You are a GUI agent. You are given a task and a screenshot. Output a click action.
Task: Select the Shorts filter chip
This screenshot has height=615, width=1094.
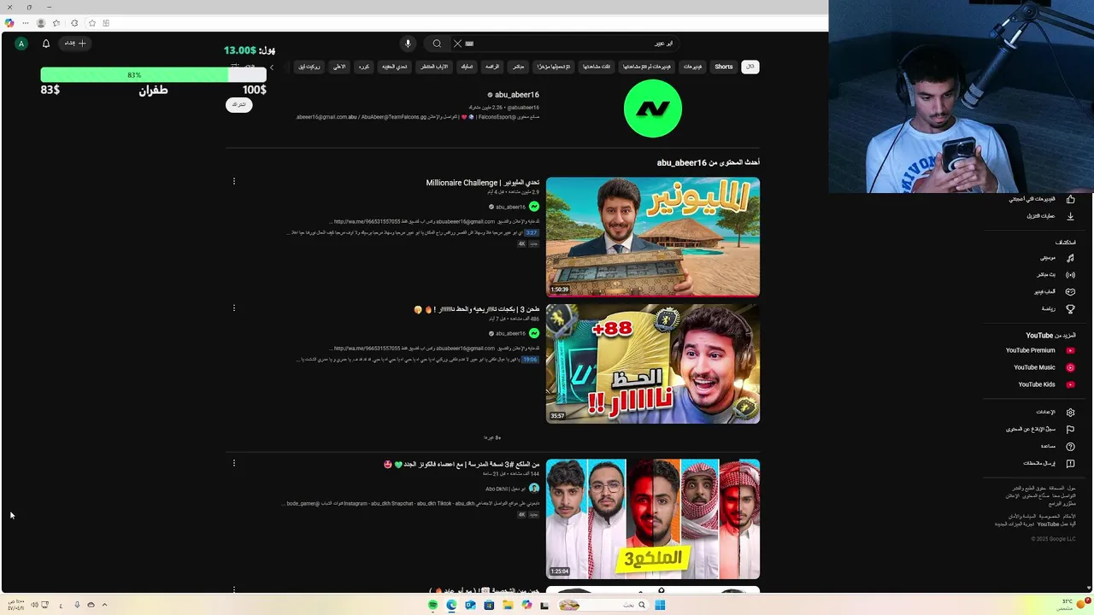724,67
